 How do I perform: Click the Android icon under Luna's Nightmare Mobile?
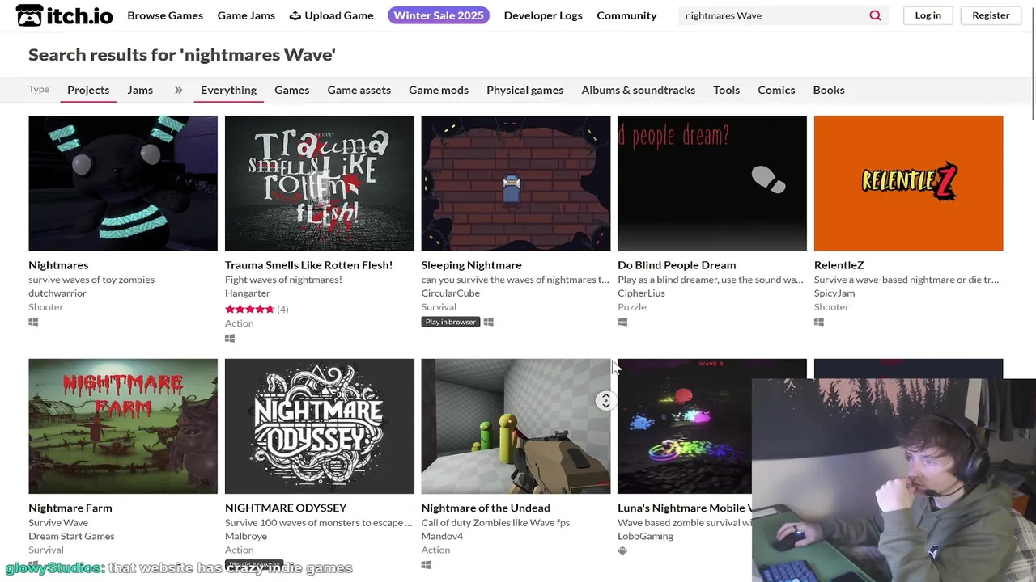click(x=622, y=550)
